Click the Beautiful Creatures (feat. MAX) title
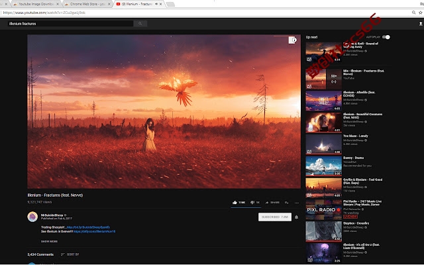Screen dimensions: 424x265 pos(362,116)
